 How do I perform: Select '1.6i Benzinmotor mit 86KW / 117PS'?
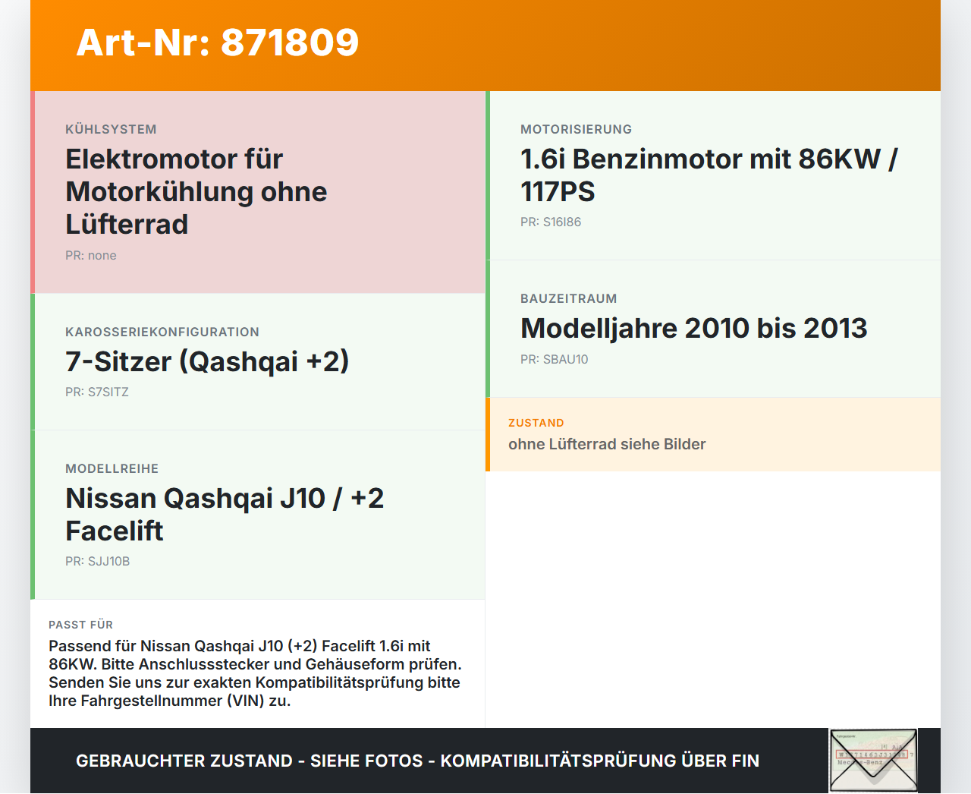[x=709, y=175]
